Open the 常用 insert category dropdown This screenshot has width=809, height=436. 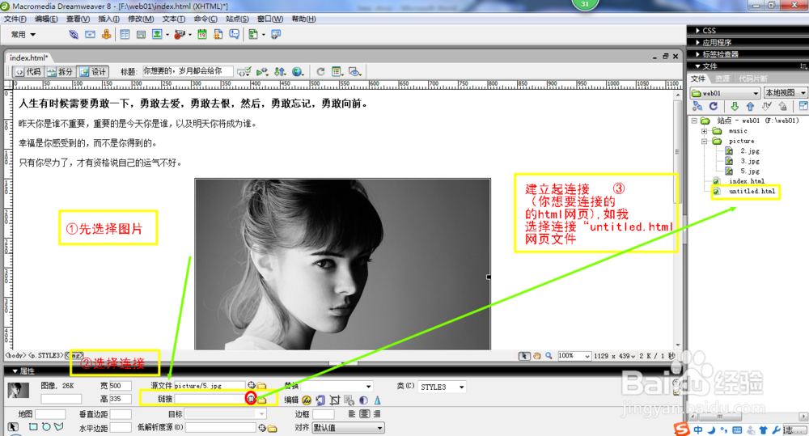(23, 35)
